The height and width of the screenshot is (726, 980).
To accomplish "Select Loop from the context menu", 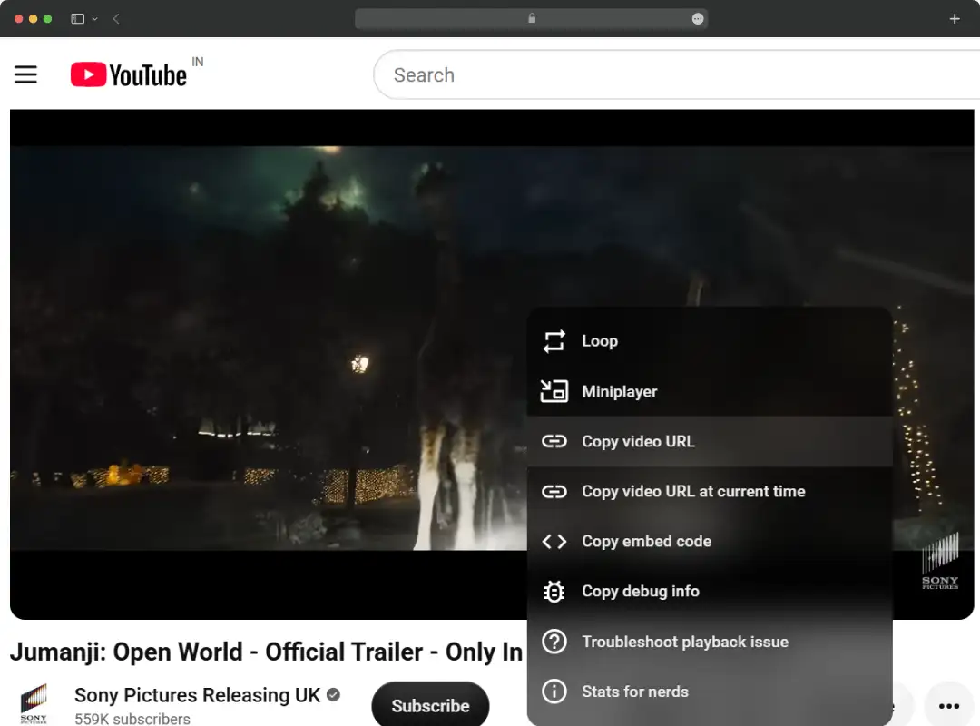I will click(x=710, y=341).
